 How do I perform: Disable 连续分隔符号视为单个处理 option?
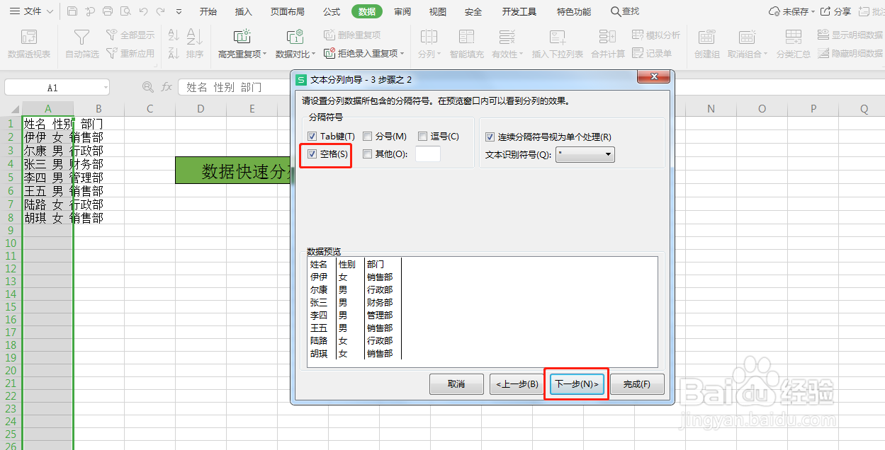[489, 136]
